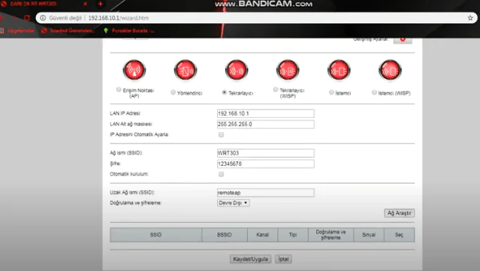Click the LAN Alt ağ maskesi field
The image size is (480, 271).
coord(265,124)
